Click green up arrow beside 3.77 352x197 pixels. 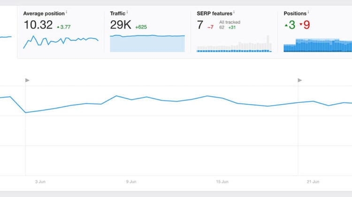[58, 27]
